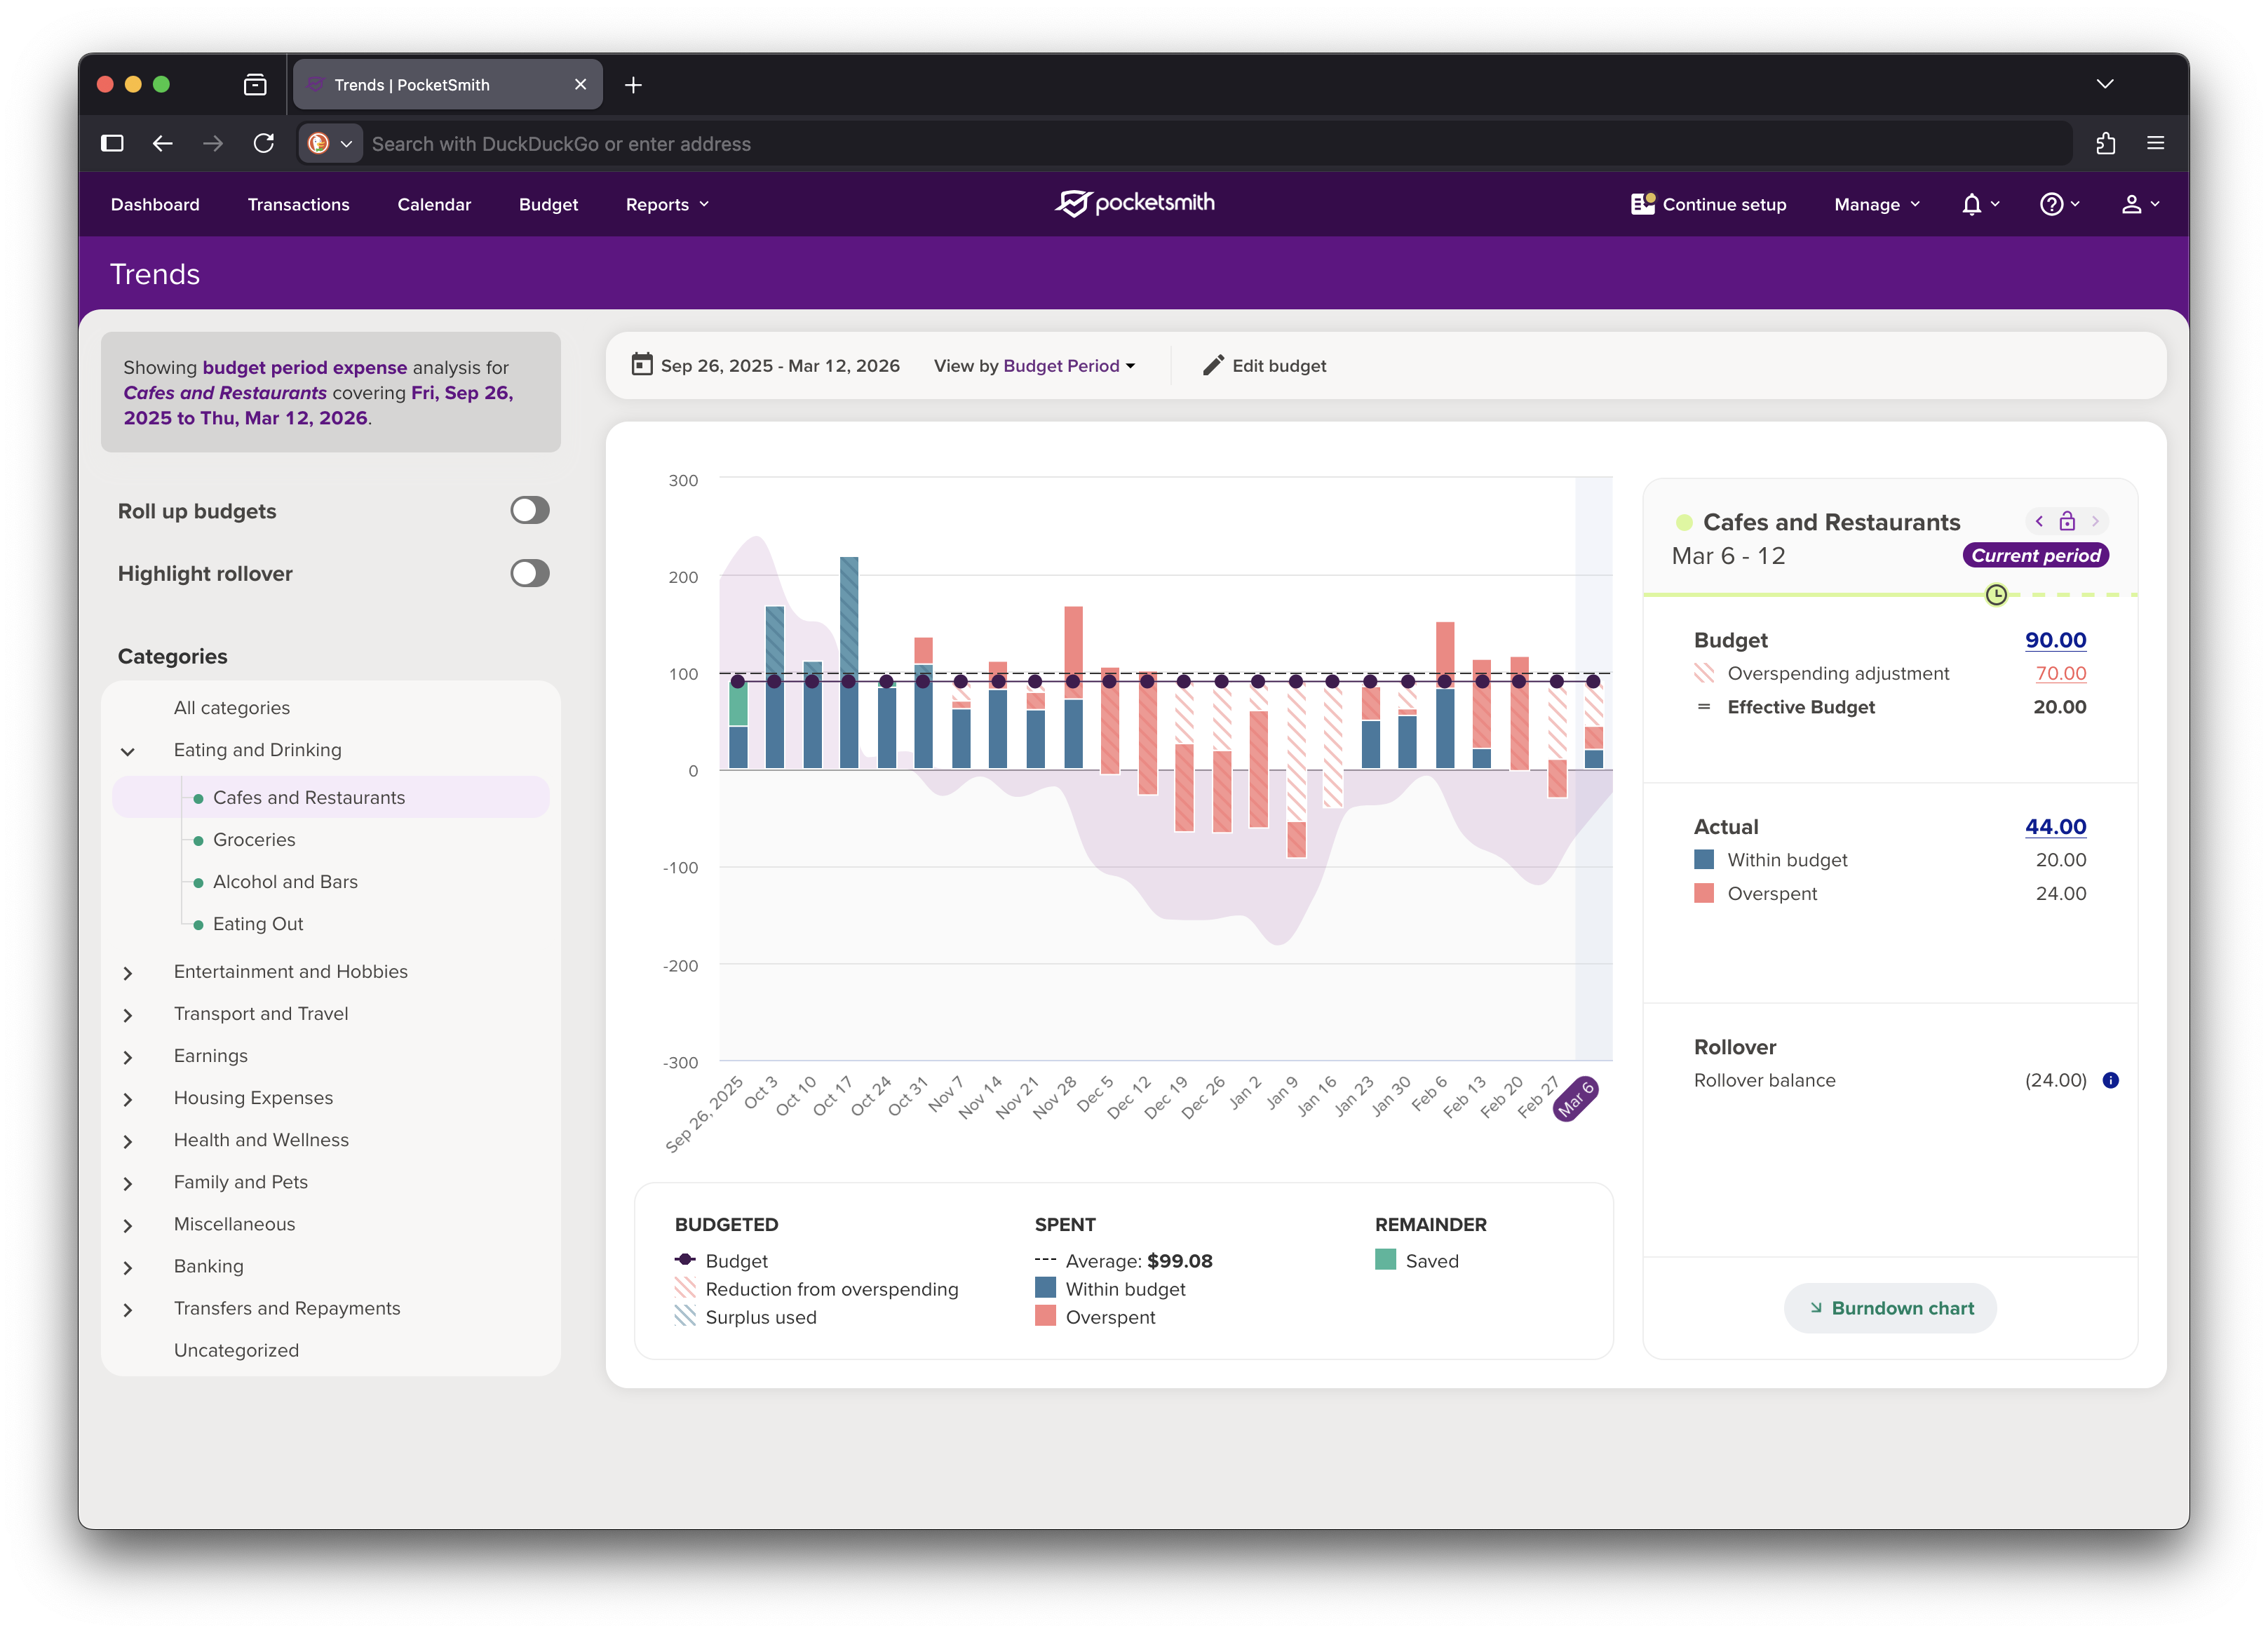This screenshot has width=2268, height=1633.
Task: Open the Reports menu
Action: point(666,204)
